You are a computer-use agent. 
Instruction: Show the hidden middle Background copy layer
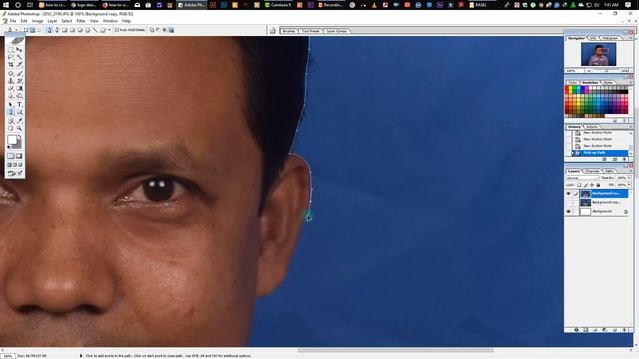568,202
